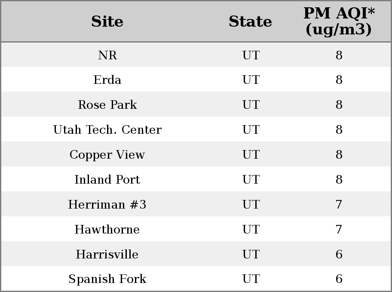Click the UT state cell for Erda
Image resolution: width=392 pixels, height=292 pixels.
(251, 80)
